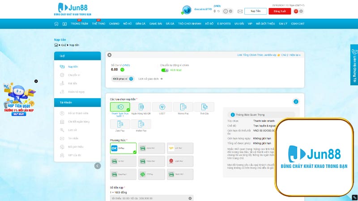Screen dimensions: 358x201
Task: Click the Tin nhắn sidebar envelope icon
Action: point(62,138)
